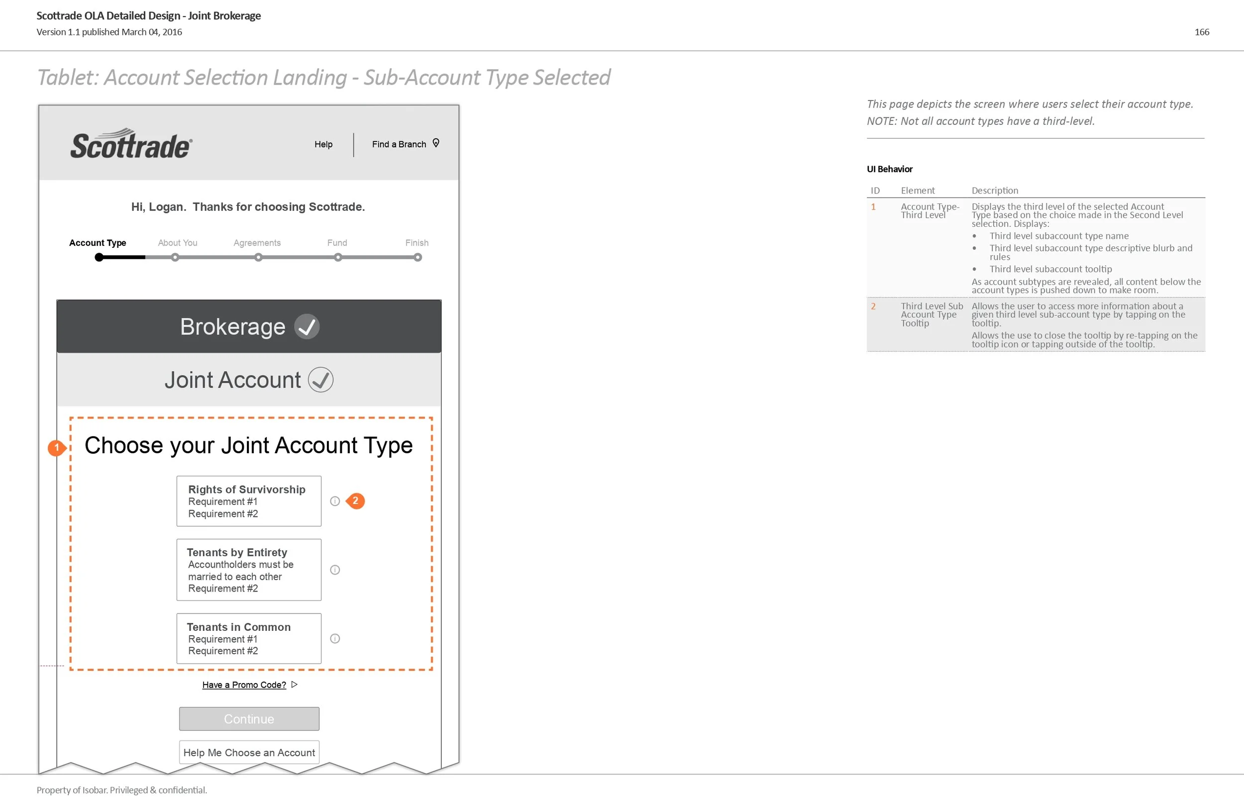Select the Tenants in Common account option
The width and height of the screenshot is (1244, 805).
pyautogui.click(x=249, y=638)
